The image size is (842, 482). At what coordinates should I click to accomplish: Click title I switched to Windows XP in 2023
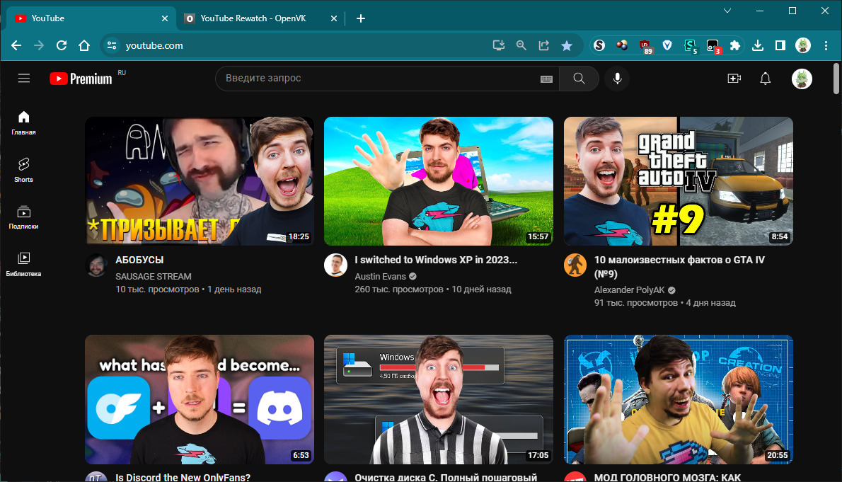[435, 260]
